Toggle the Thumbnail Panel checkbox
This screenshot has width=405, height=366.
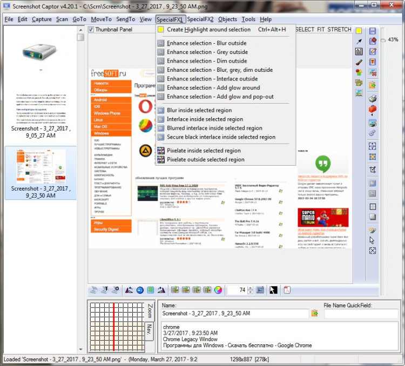tap(91, 30)
